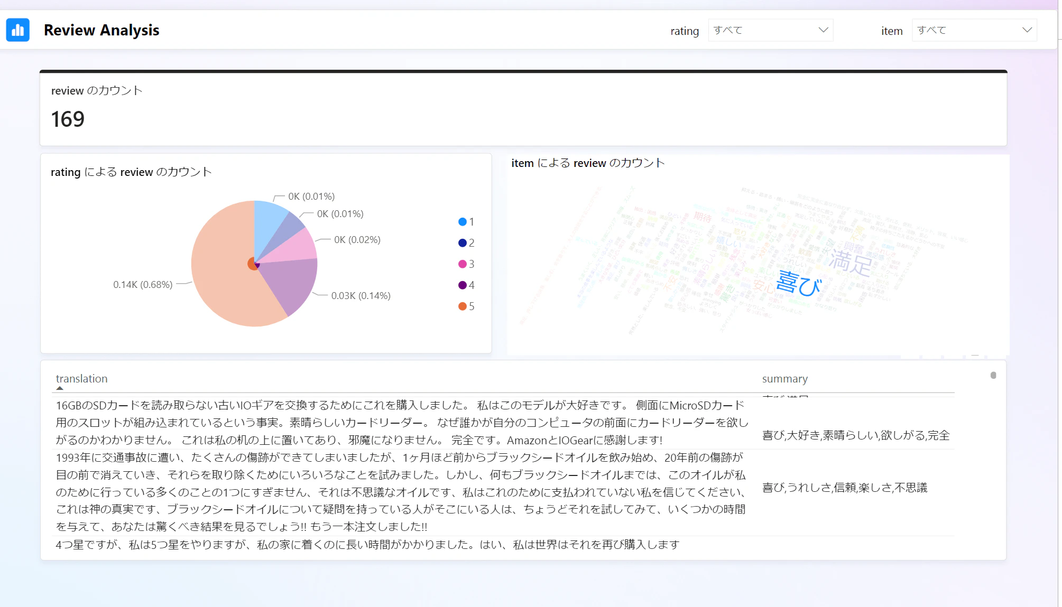
Task: Click the summary column header
Action: point(784,379)
